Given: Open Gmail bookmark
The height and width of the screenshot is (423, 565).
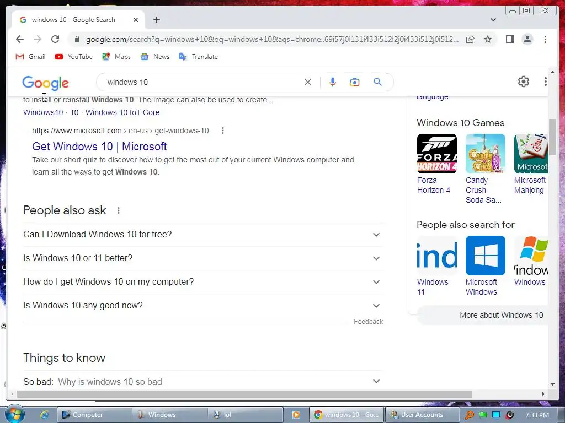Looking at the screenshot, I should (x=31, y=57).
